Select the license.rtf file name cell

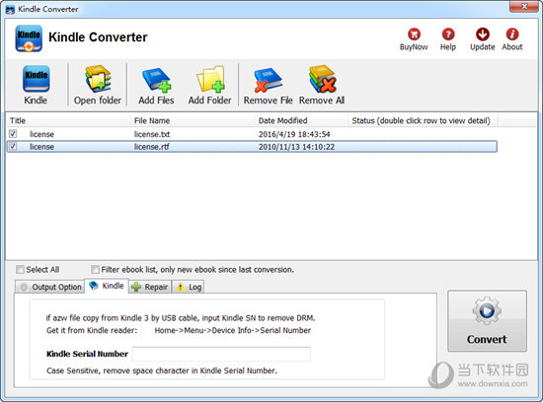click(152, 147)
